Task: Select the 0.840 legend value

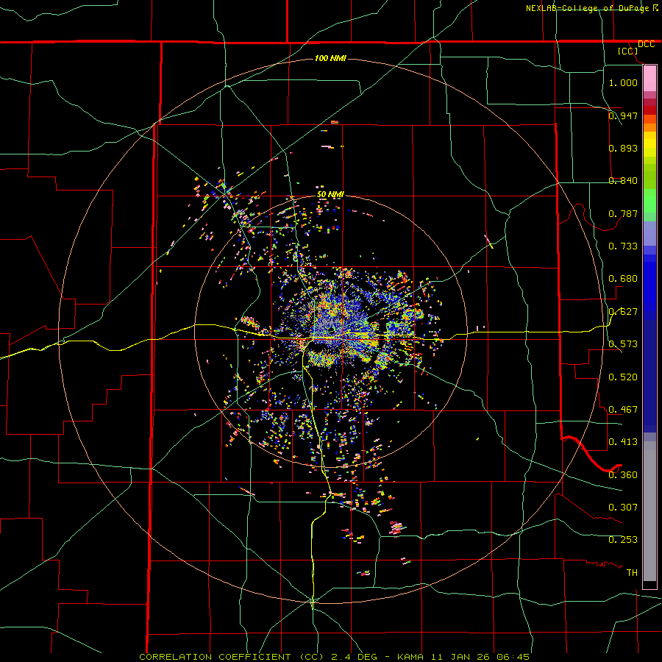Action: click(x=623, y=180)
